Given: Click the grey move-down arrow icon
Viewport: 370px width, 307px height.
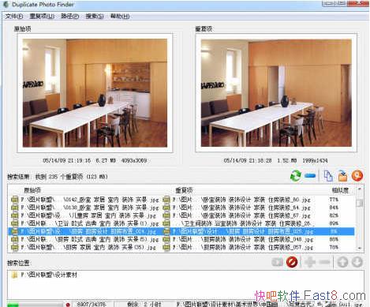Looking at the screenshot, I should [357, 262].
